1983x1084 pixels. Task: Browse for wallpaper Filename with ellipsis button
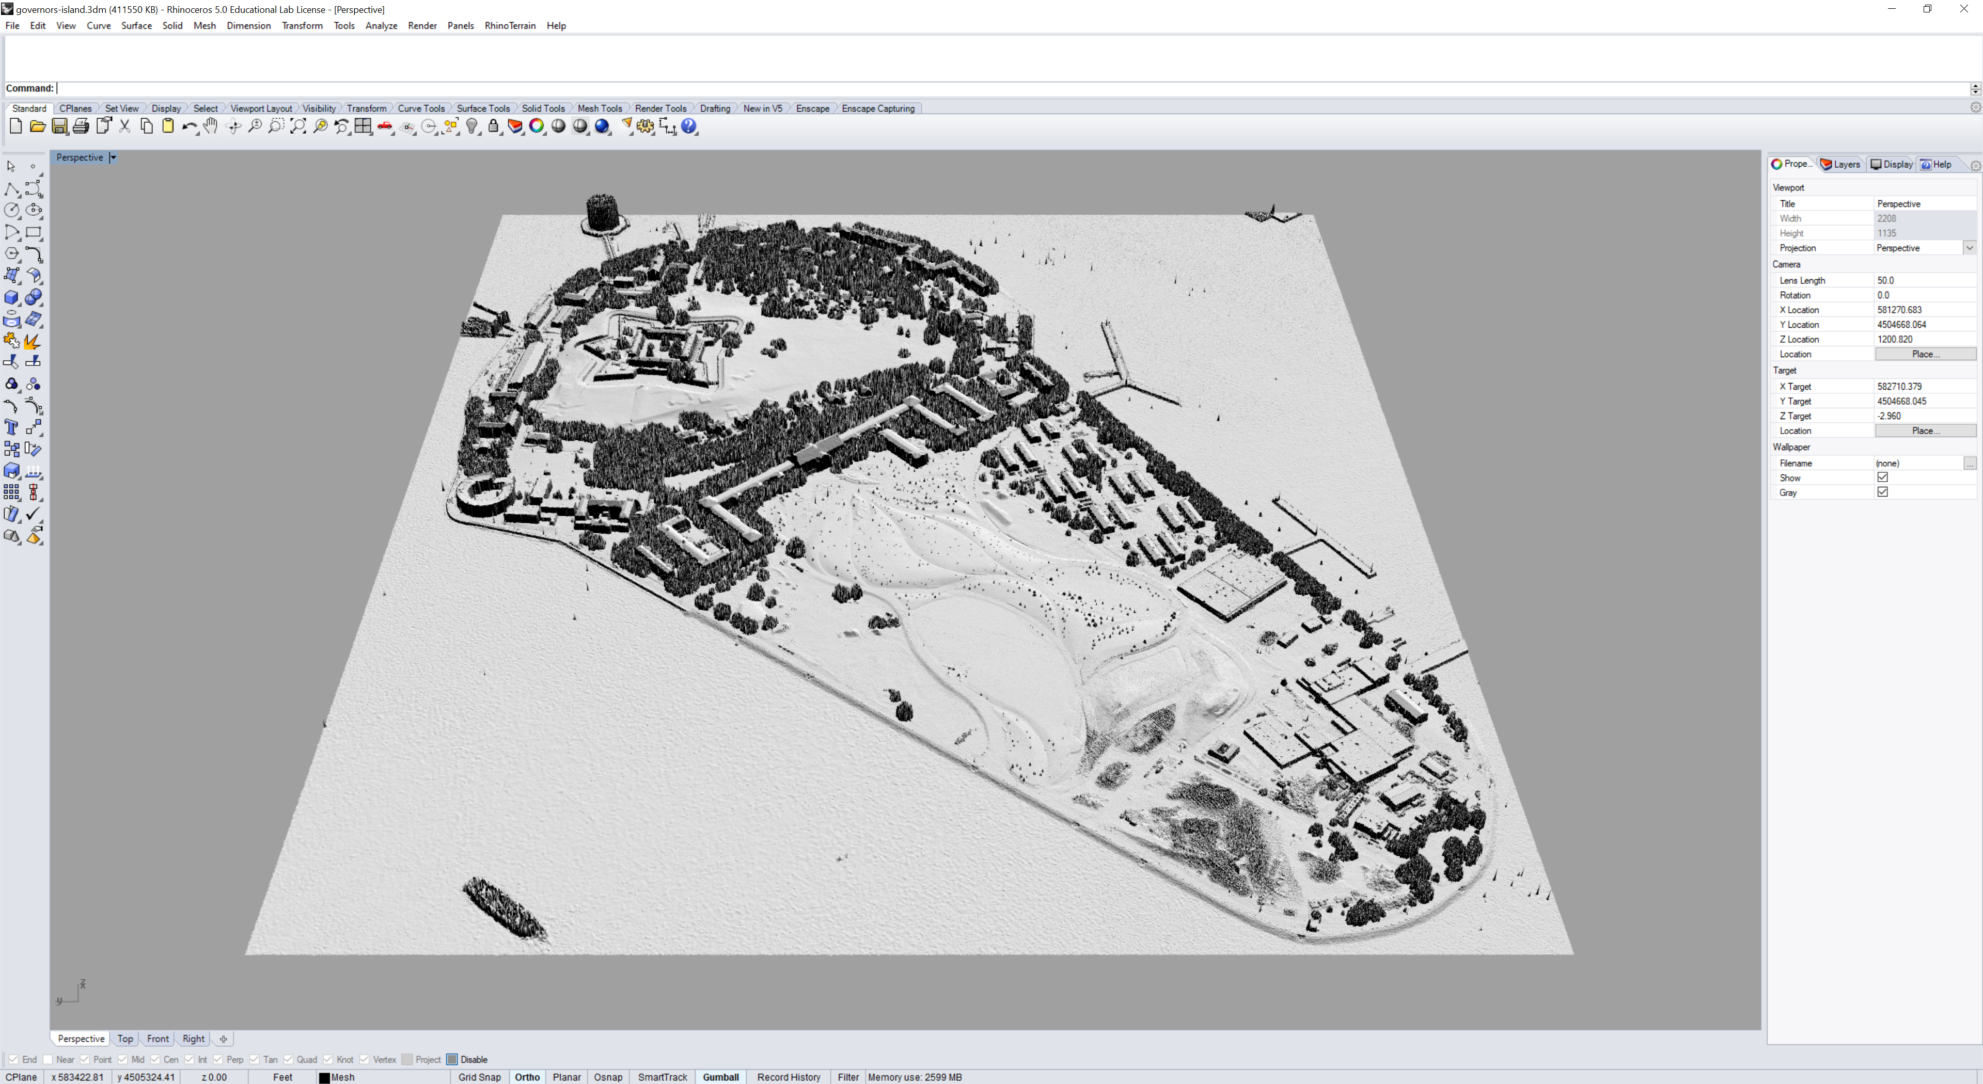point(1969,463)
